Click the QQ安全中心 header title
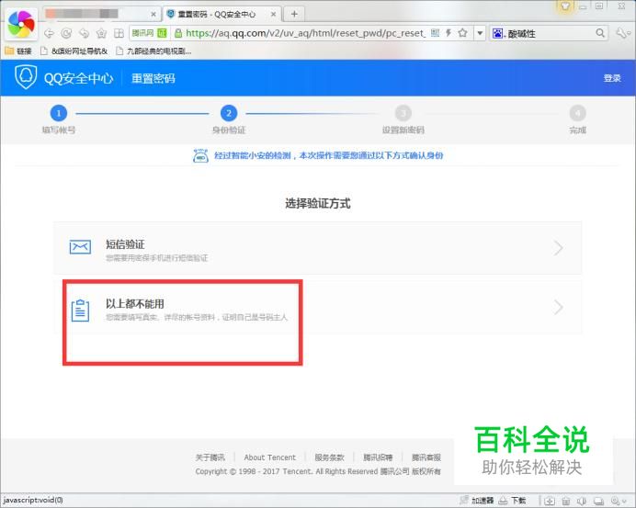The height and width of the screenshot is (508, 636). 79,78
